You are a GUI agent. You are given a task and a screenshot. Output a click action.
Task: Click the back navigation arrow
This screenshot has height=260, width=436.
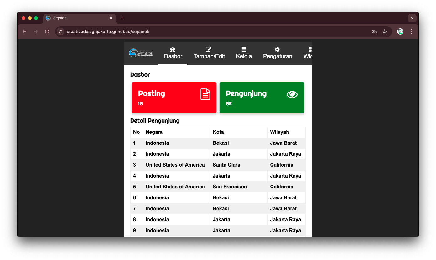24,32
